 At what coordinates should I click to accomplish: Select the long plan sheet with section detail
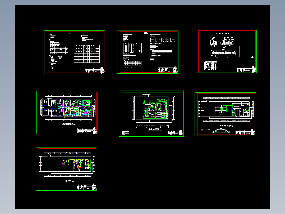(225, 114)
